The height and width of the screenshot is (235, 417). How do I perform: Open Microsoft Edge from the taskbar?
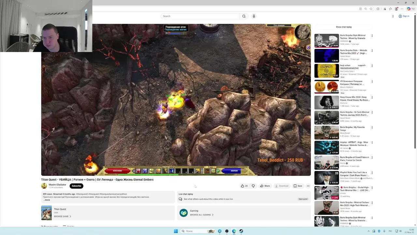pyautogui.click(x=234, y=231)
